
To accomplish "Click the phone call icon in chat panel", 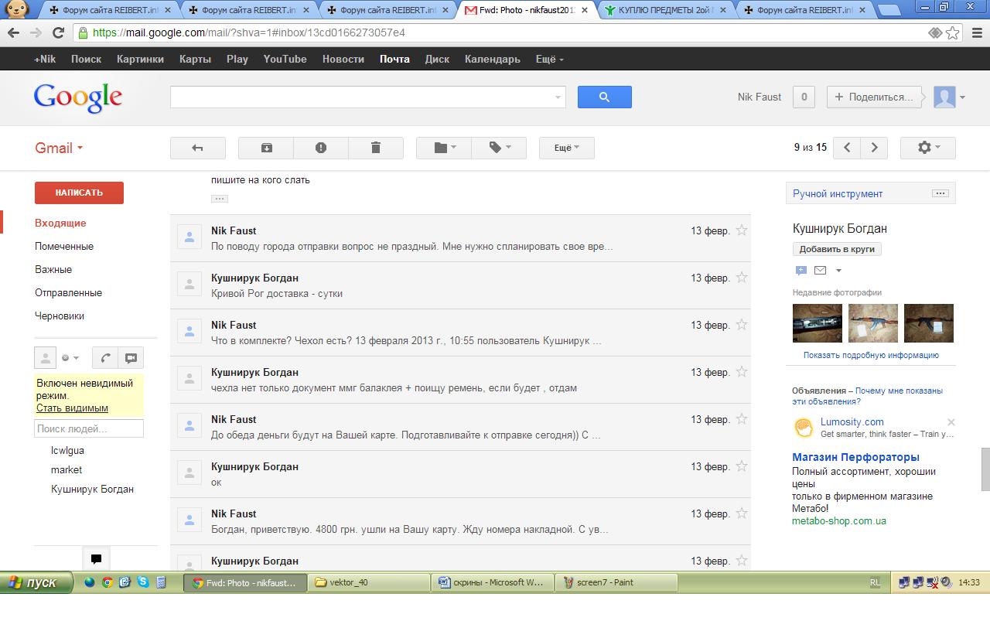I will click(x=105, y=358).
